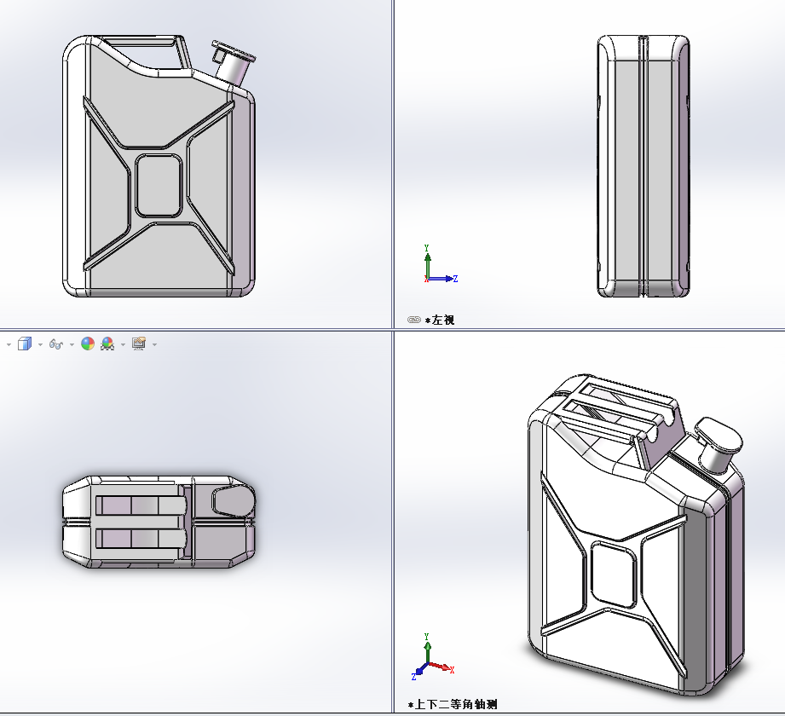Open the leftmost toolbar dropdown arrow
The image size is (785, 716).
pyautogui.click(x=9, y=344)
